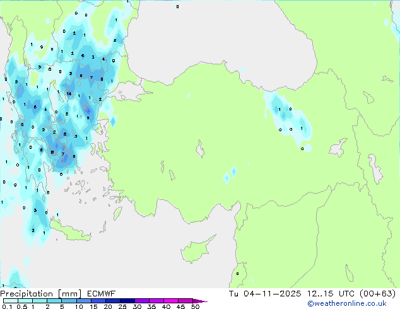Click the above-50 arrow tip of the scale
The image size is (400, 309).
click(200, 301)
